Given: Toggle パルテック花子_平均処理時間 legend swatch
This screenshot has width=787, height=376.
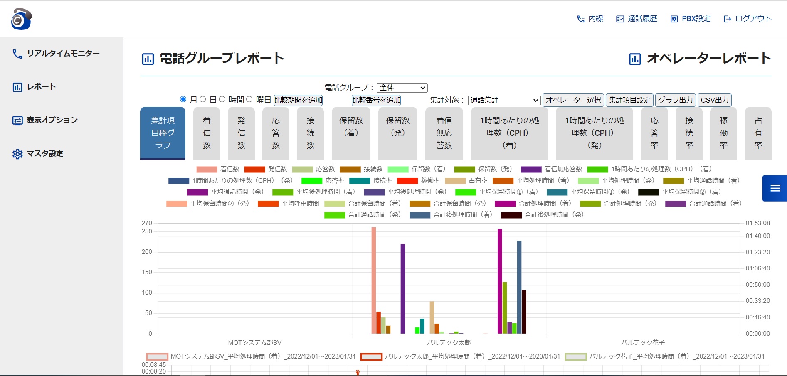Looking at the screenshot, I should (x=576, y=357).
